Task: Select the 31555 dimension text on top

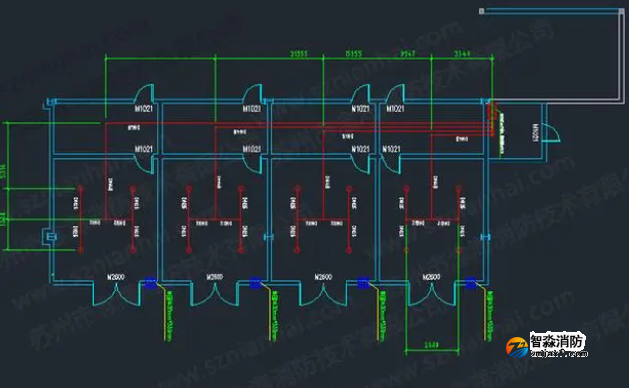Action: click(299, 54)
